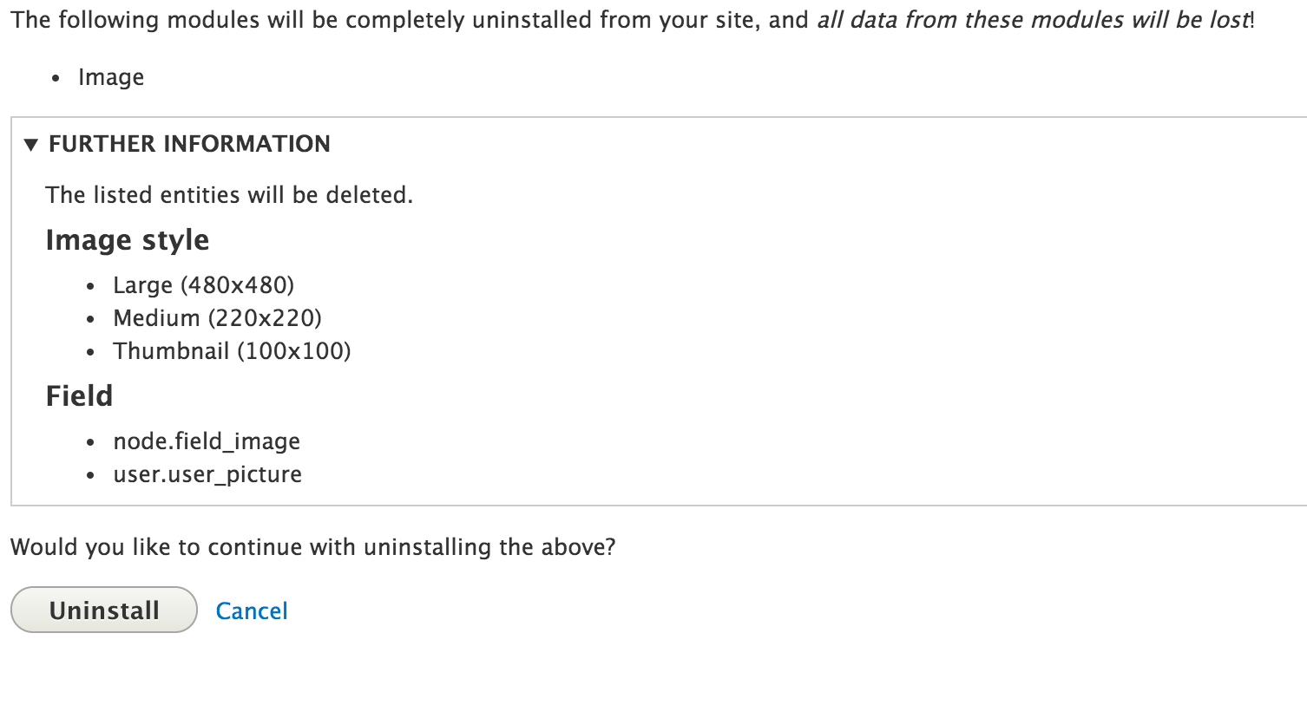The image size is (1307, 718).
Task: Cancel the module uninstall
Action: 252,610
